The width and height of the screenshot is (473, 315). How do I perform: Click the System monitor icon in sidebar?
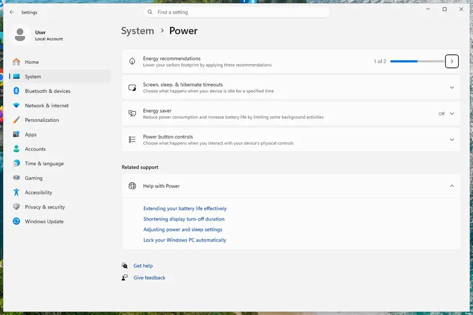tap(17, 76)
